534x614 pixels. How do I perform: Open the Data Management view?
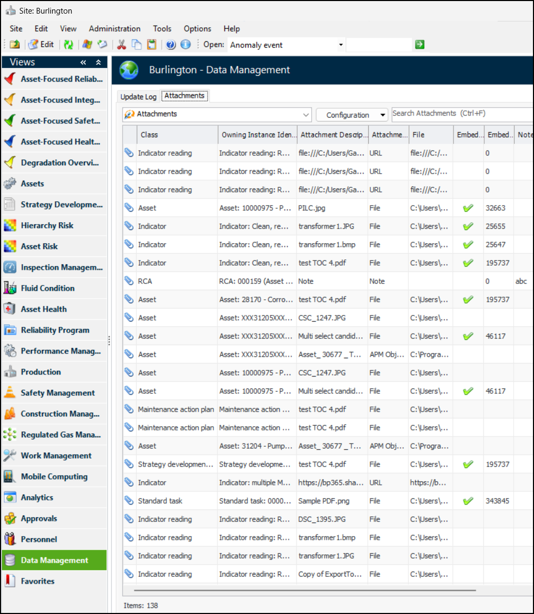pos(54,560)
